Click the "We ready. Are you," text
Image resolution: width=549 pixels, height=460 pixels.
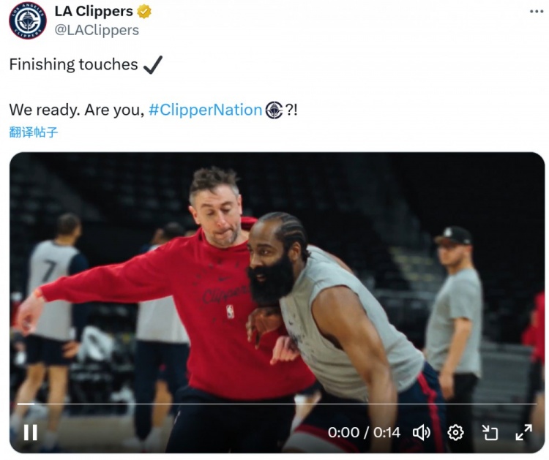pyautogui.click(x=77, y=110)
